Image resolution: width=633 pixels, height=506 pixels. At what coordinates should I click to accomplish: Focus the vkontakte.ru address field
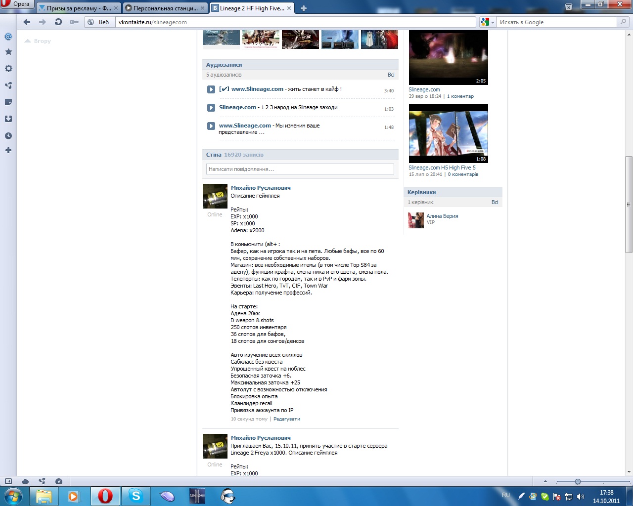[296, 22]
